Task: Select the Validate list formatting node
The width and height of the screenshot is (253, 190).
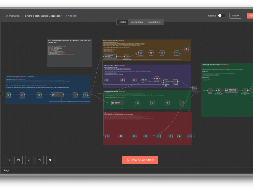Action: coord(86,95)
